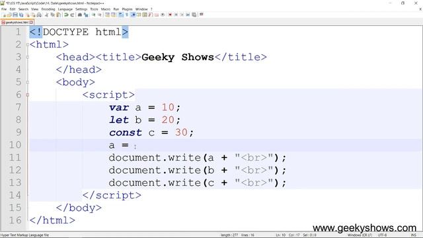Screen dimensions: 423x238
Task: Click line number 10 in the margin
Action: [15, 145]
